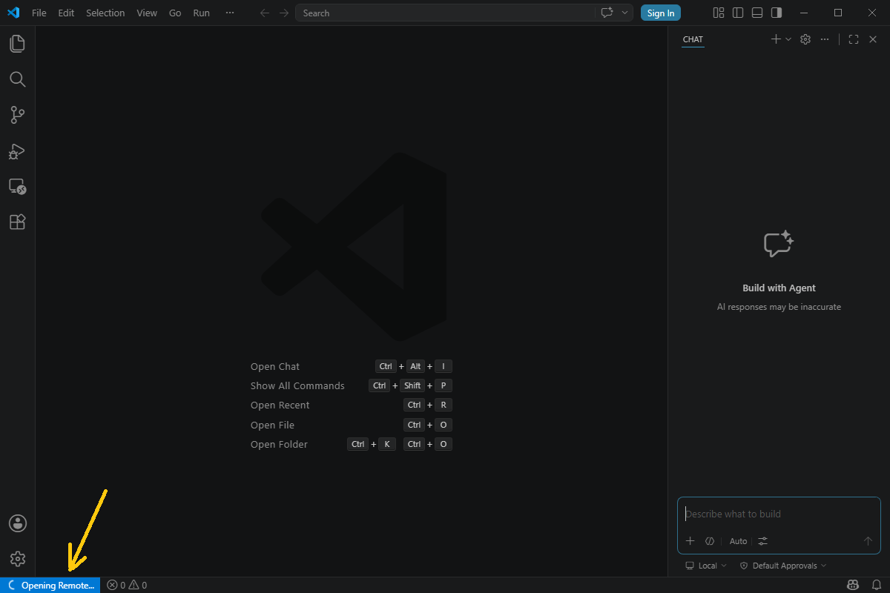The height and width of the screenshot is (593, 890).
Task: Open the Accounts icon in activity bar
Action: click(x=17, y=523)
